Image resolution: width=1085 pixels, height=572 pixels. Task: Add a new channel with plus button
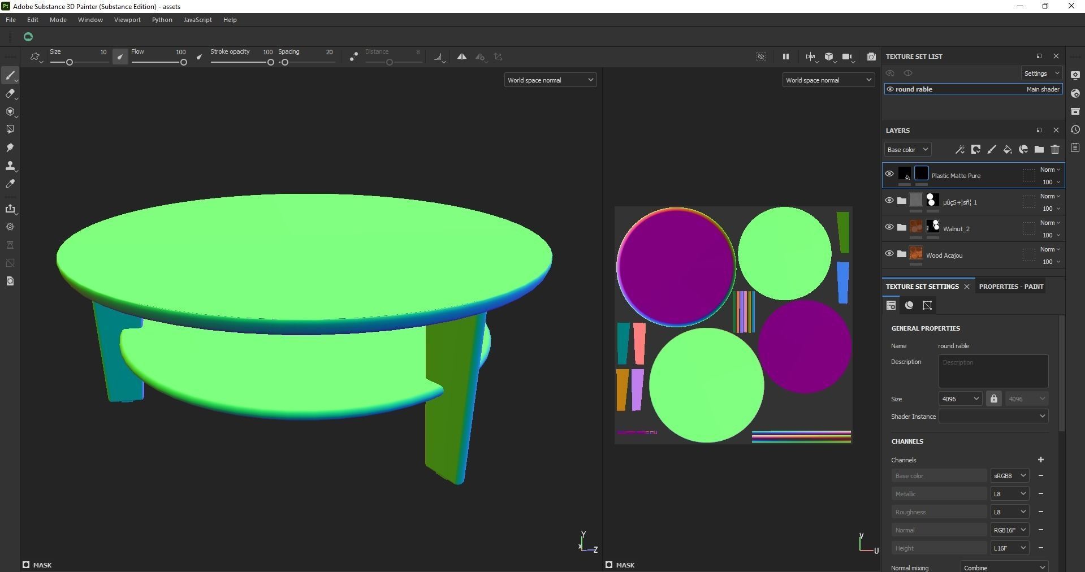[x=1041, y=460]
